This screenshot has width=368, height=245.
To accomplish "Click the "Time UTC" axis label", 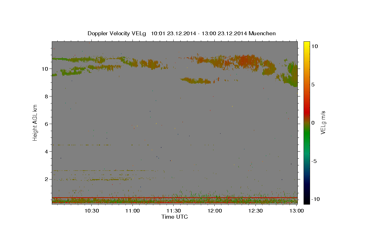I will 174,217.
